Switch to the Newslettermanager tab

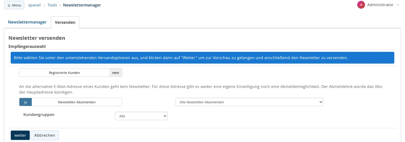tap(27, 22)
